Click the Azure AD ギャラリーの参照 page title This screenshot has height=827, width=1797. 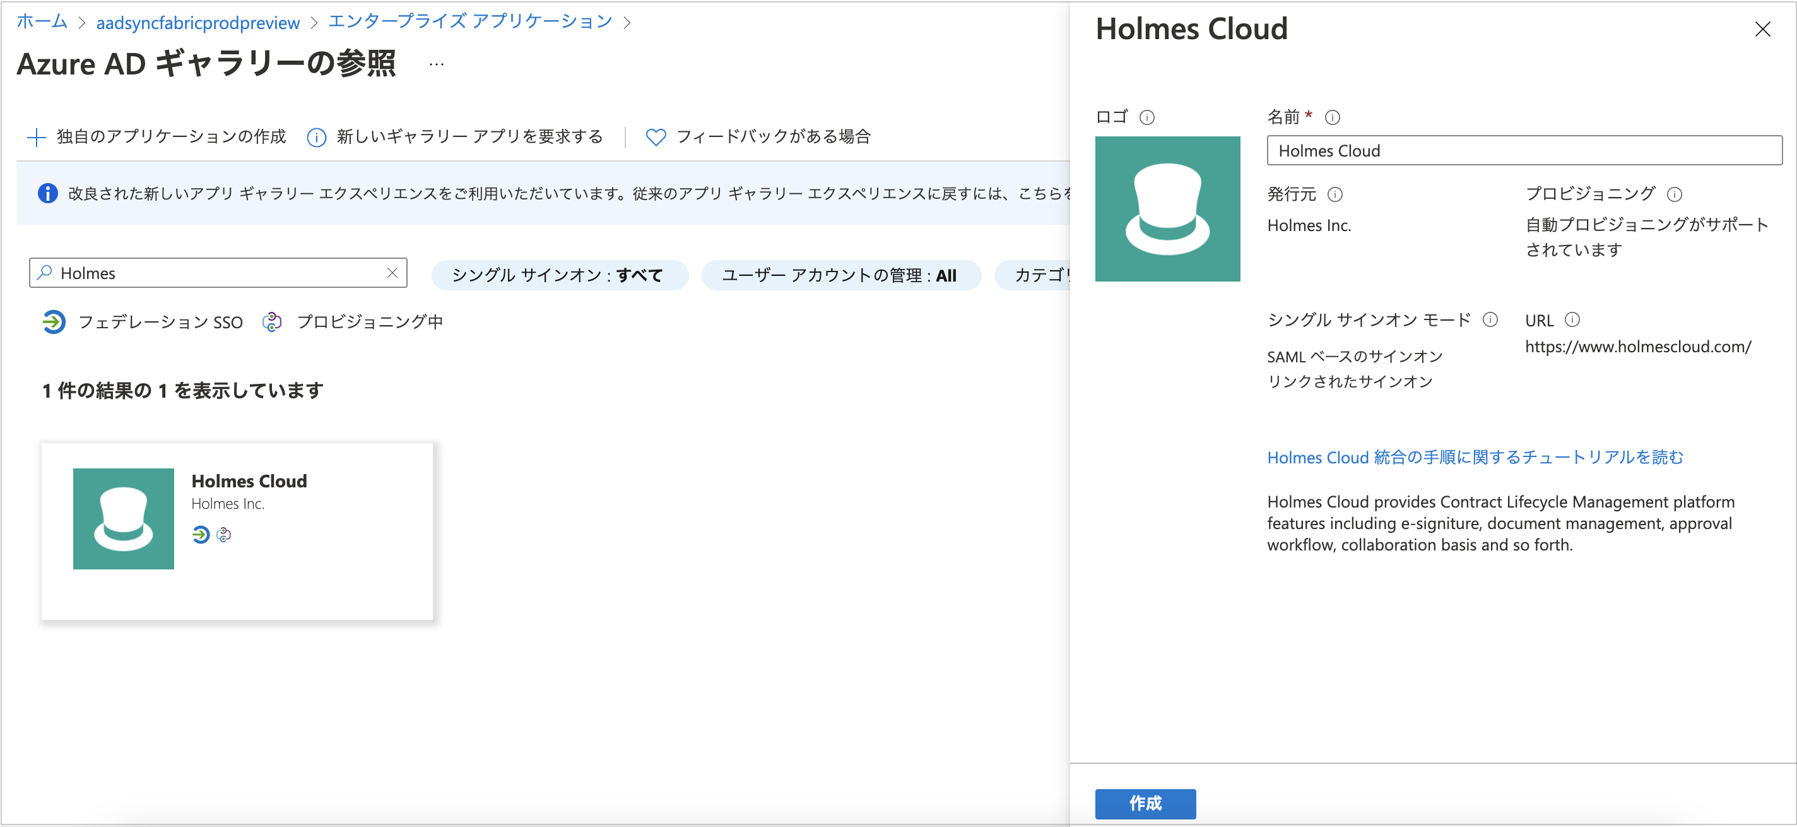[206, 64]
